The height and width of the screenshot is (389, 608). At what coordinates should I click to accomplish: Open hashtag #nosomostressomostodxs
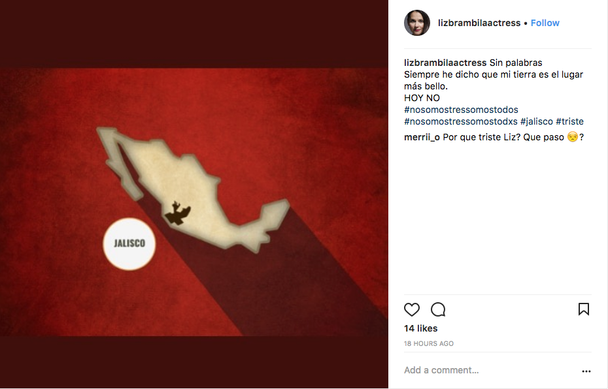pyautogui.click(x=461, y=121)
